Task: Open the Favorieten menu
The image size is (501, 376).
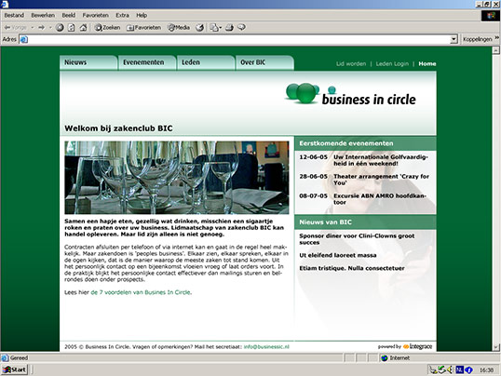Action: point(95,15)
